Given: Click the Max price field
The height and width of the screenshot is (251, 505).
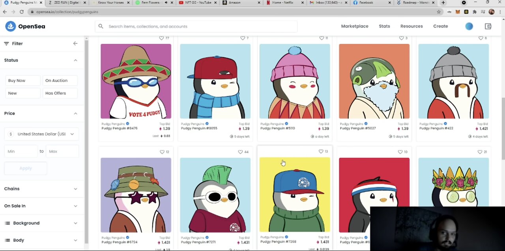Looking at the screenshot, I should coord(62,151).
